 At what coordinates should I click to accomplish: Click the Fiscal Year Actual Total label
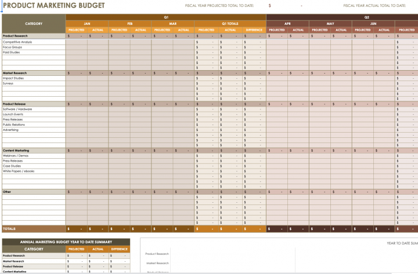pos(374,6)
